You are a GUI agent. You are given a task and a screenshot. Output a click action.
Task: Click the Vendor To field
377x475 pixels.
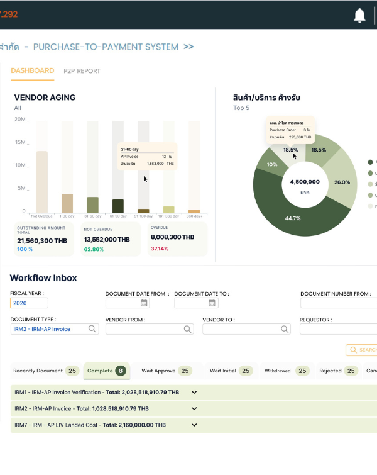pyautogui.click(x=246, y=329)
